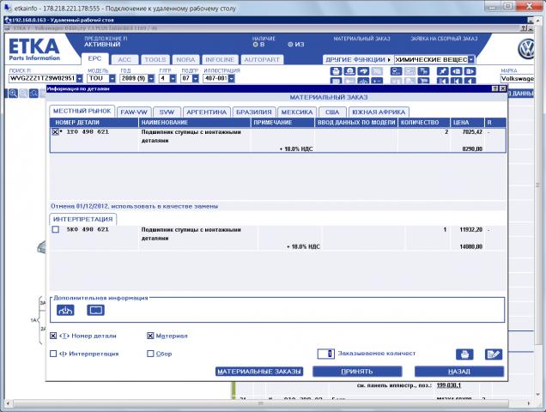Select the Мексика tab
The image size is (546, 412).
[297, 112]
